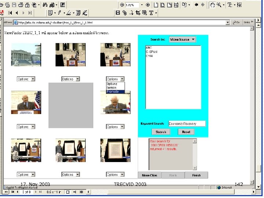Open the Video Source search-by dropdown
The image size is (264, 198).
click(182, 40)
